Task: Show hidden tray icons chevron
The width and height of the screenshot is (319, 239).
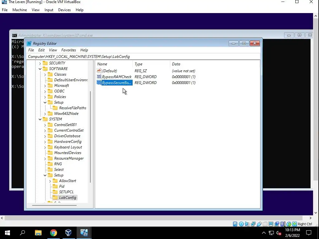Action: click(x=264, y=233)
